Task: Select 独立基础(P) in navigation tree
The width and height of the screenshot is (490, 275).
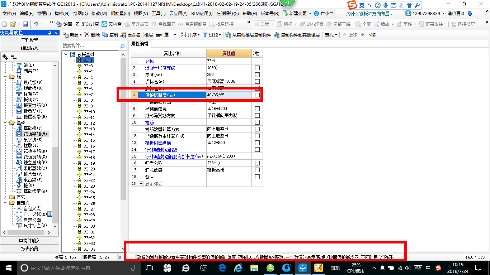Action: click(x=35, y=163)
